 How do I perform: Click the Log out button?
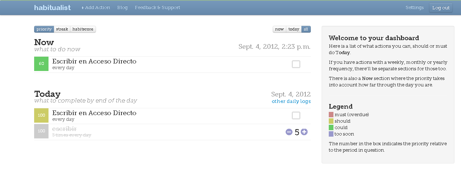(x=441, y=8)
